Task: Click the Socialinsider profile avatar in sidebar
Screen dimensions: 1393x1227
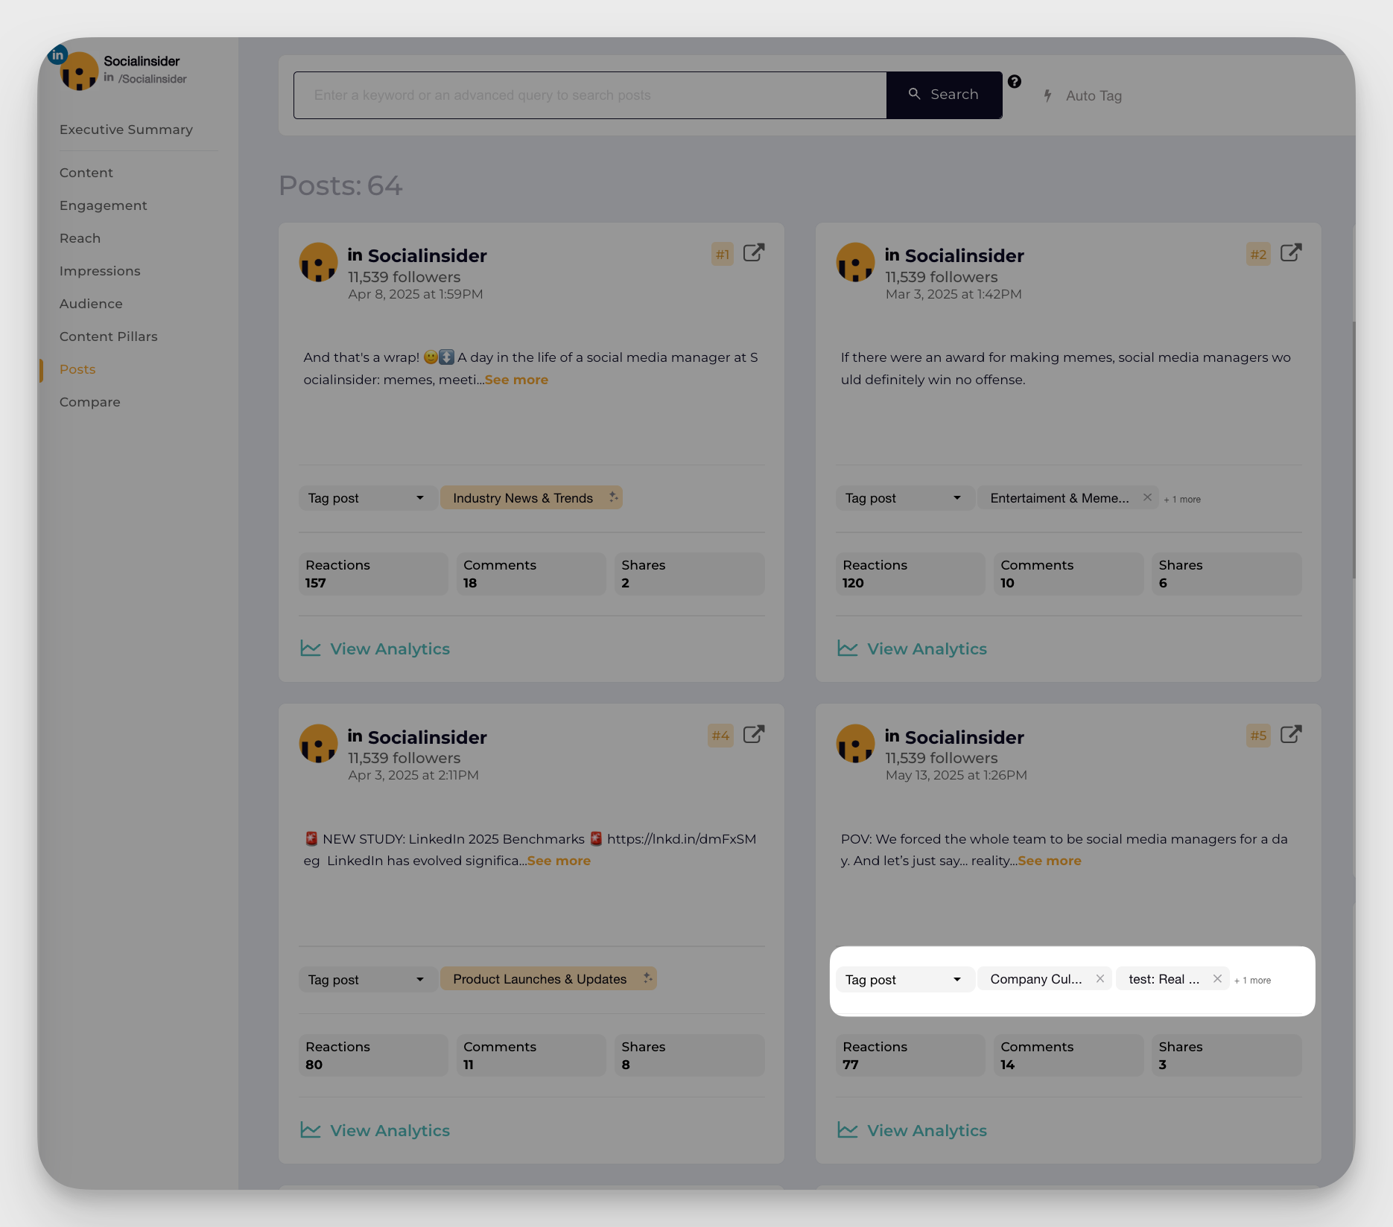Action: [x=79, y=71]
